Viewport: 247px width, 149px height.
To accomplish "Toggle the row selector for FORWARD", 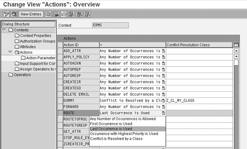I will click(61, 107).
